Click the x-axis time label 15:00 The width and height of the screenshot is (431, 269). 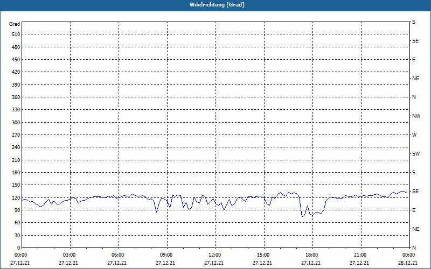click(x=263, y=255)
